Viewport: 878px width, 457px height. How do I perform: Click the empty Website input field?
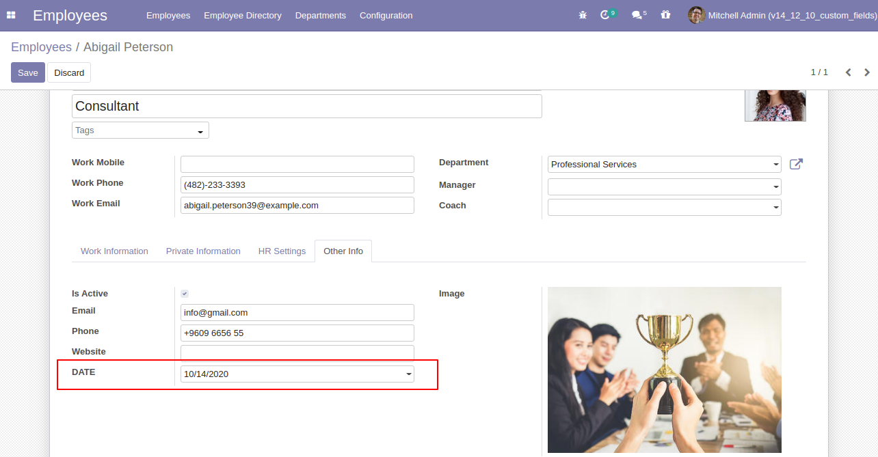(297, 352)
